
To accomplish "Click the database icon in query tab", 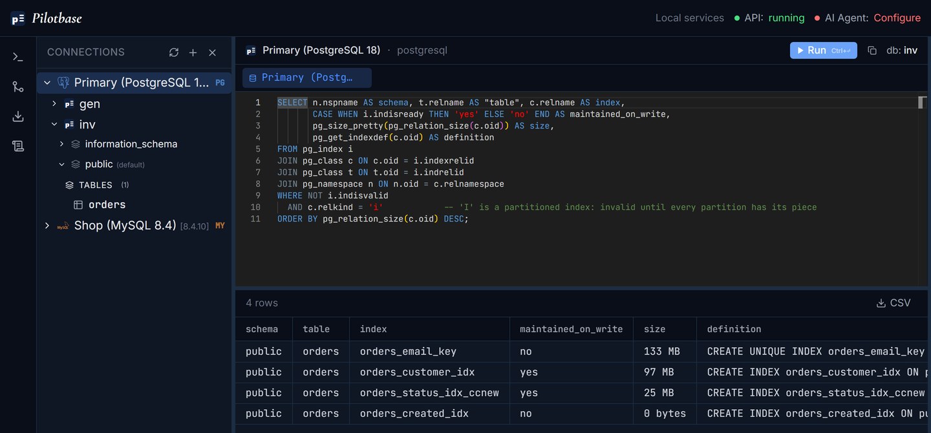I will pos(253,78).
